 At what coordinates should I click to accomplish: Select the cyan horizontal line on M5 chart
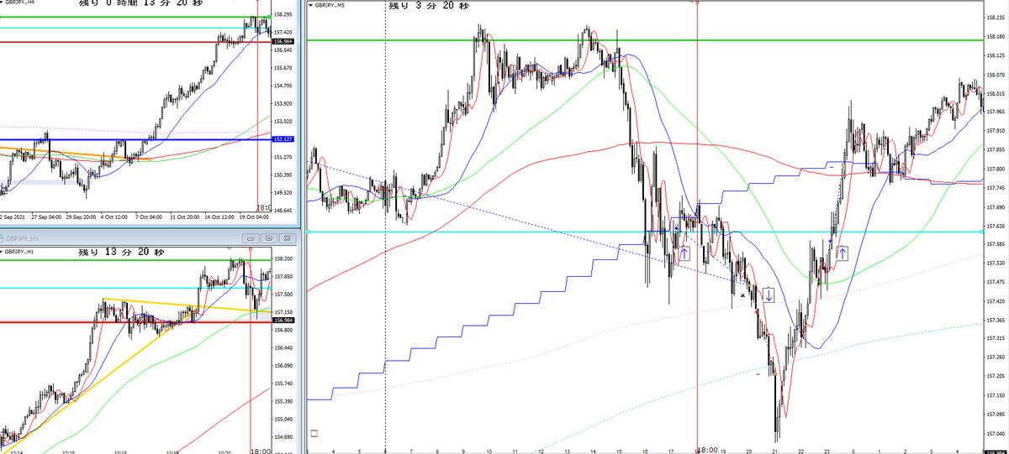(x=644, y=232)
